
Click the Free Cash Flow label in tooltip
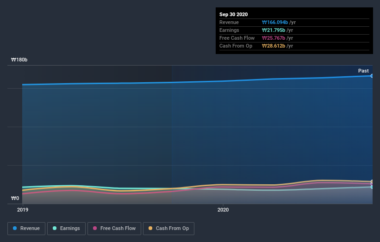pyautogui.click(x=237, y=38)
